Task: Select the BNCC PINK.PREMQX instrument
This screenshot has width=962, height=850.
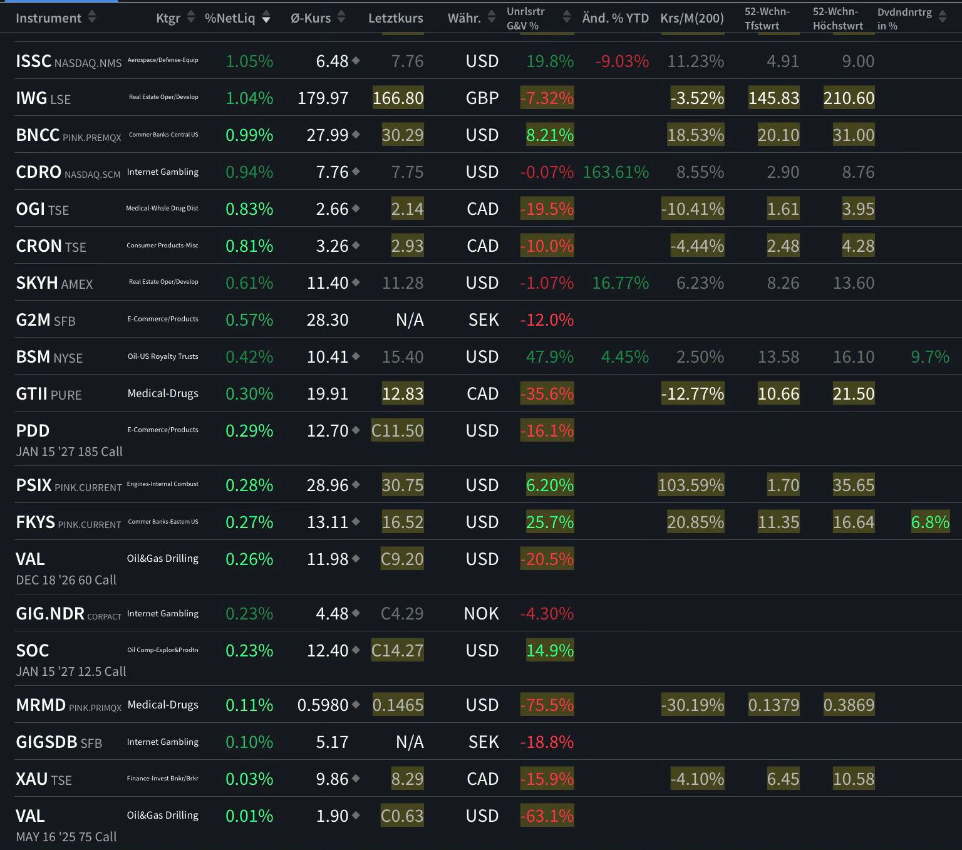Action: (x=68, y=135)
